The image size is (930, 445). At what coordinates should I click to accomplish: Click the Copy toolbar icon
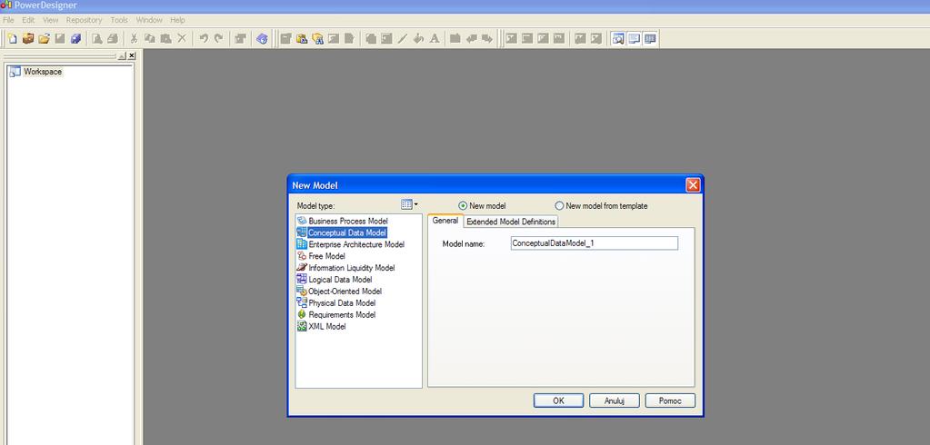point(150,39)
